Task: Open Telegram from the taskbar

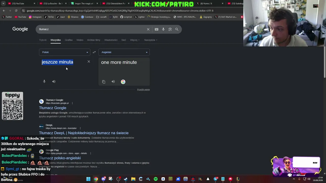Action: tap(216, 179)
